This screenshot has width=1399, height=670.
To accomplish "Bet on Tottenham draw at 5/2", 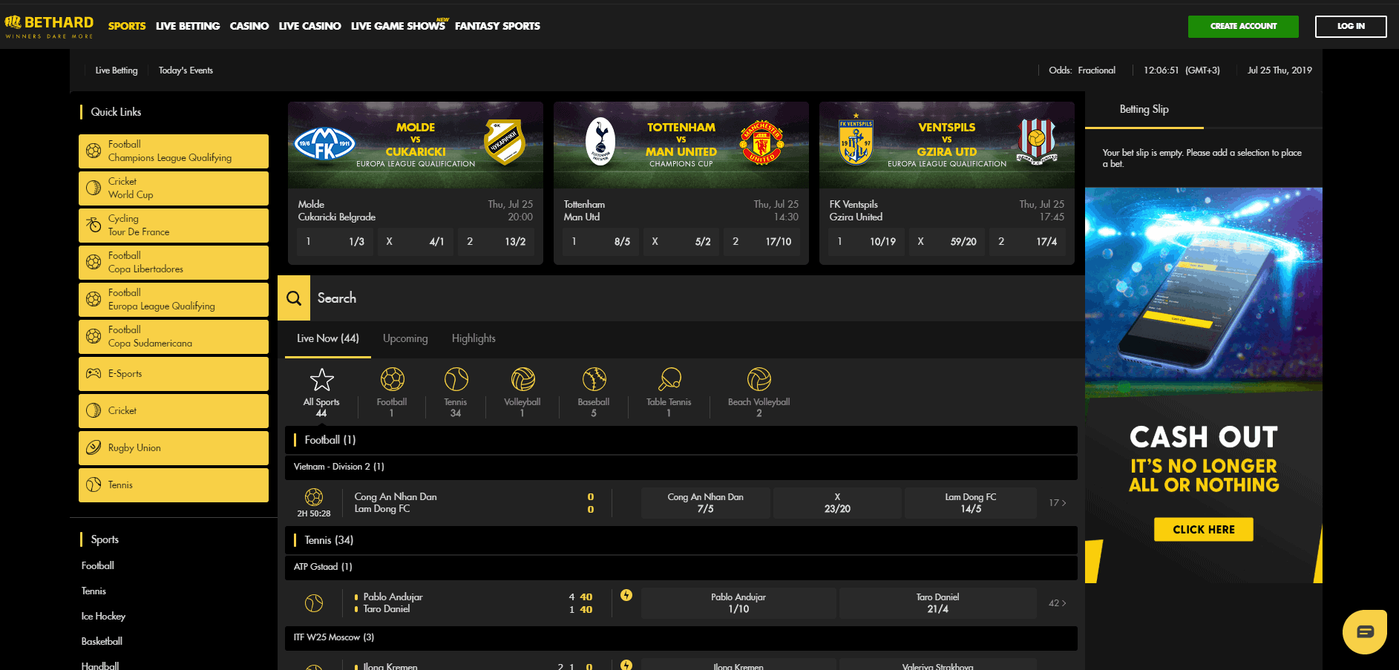I will point(681,242).
